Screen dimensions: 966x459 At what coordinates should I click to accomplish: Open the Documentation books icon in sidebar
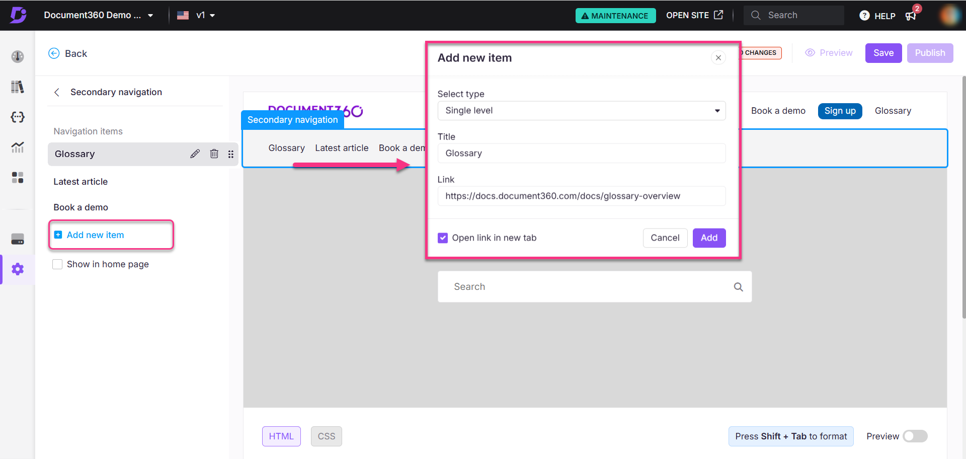pos(18,87)
